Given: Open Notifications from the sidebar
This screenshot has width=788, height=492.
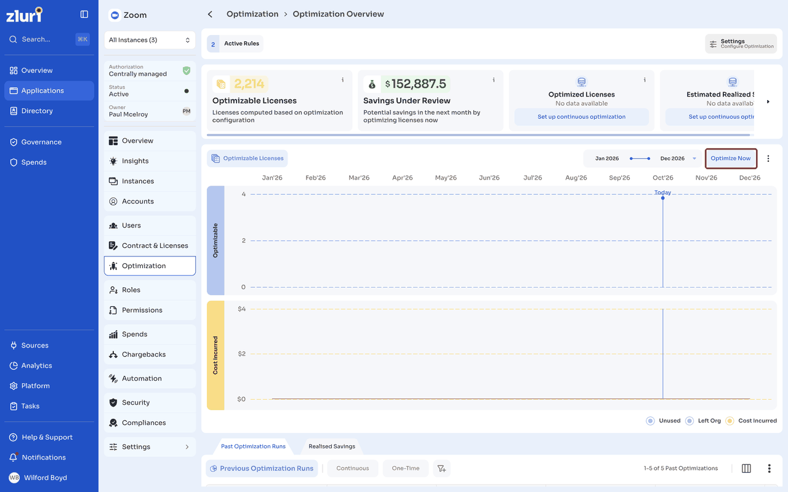Looking at the screenshot, I should click(x=49, y=458).
